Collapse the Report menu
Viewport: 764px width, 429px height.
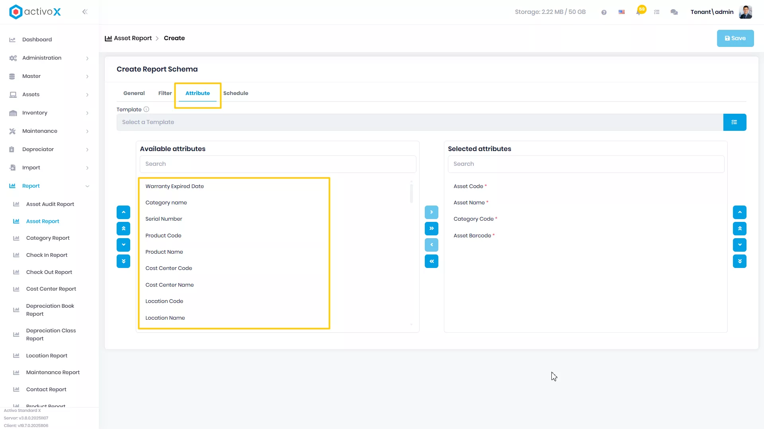(49, 186)
